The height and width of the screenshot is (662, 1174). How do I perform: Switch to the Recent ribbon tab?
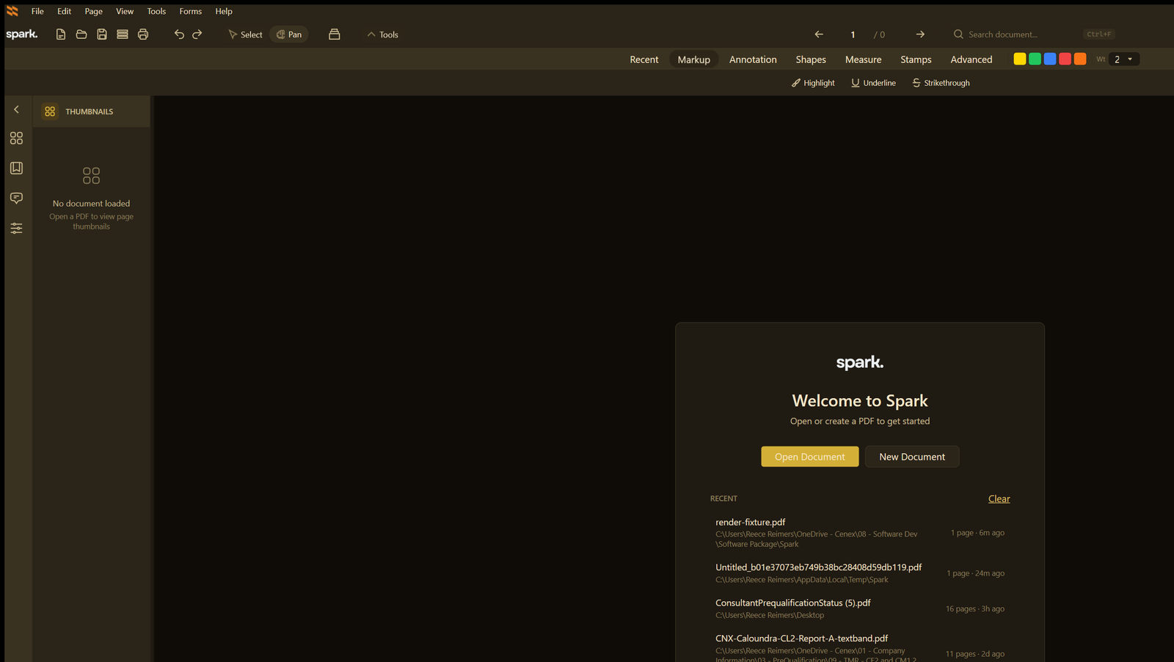pos(644,59)
